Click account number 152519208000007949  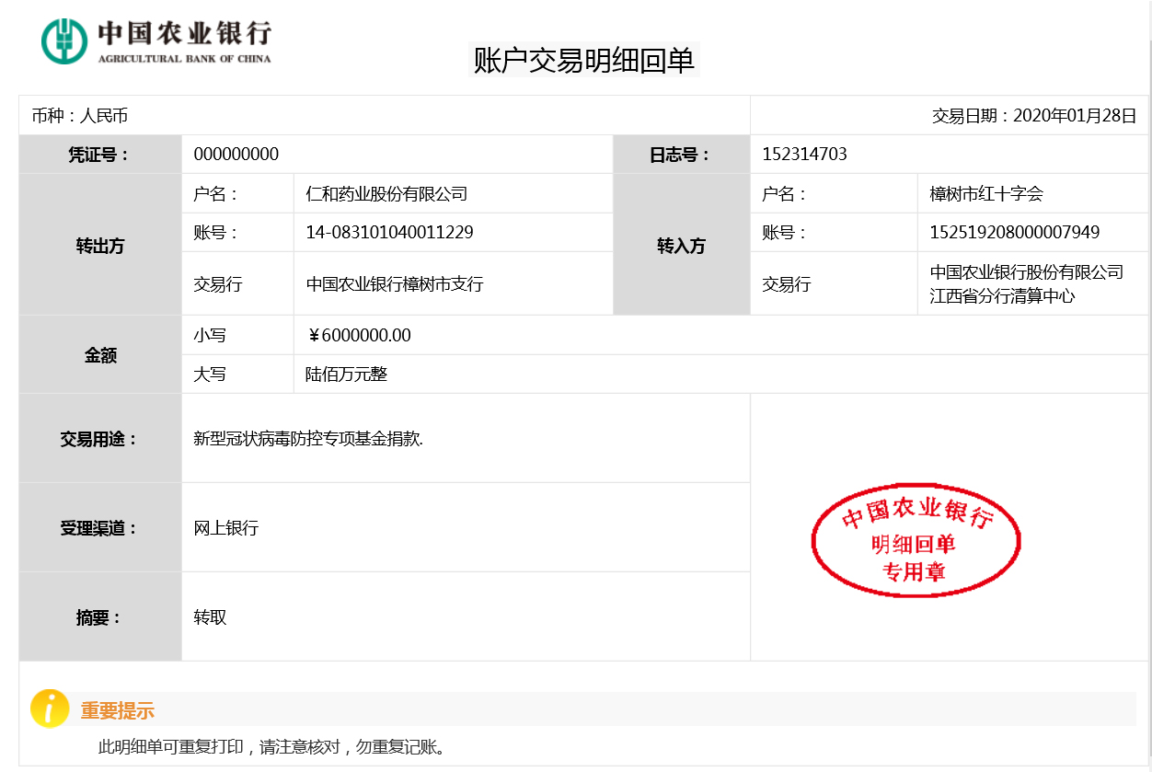[1017, 232]
